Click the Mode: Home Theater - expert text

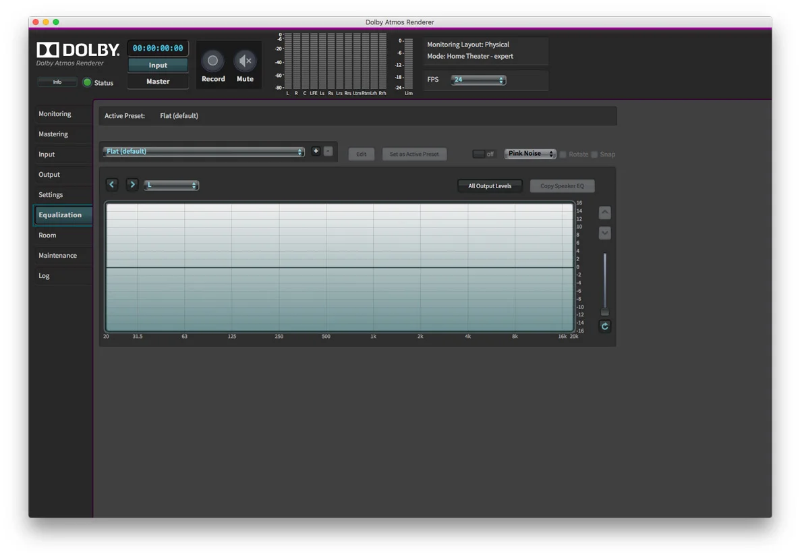470,56
